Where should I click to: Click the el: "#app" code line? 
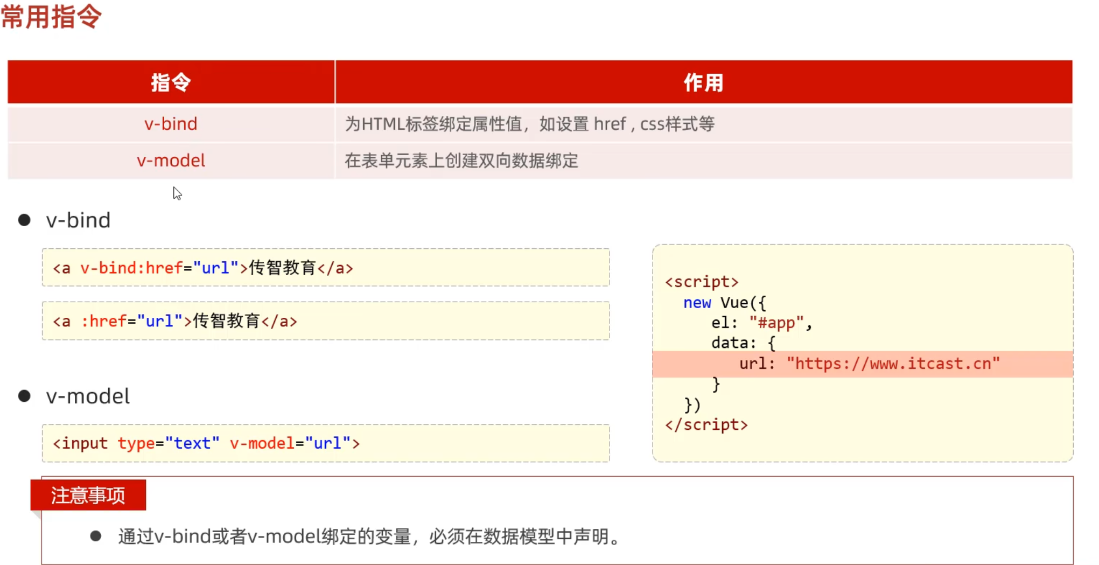click(761, 323)
